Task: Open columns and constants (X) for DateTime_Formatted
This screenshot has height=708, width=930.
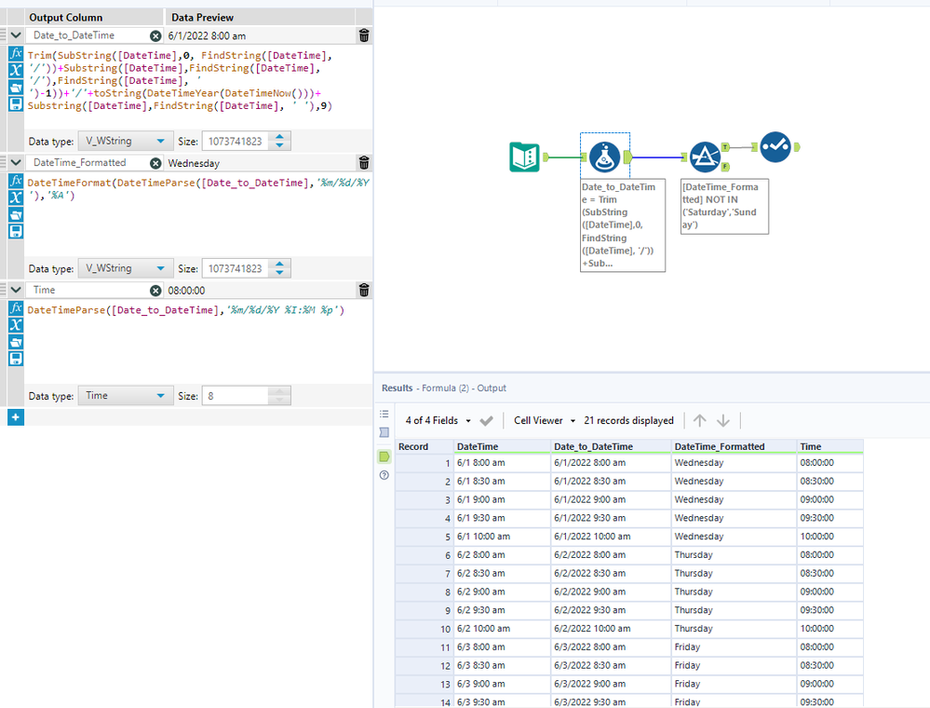Action: coord(16,198)
